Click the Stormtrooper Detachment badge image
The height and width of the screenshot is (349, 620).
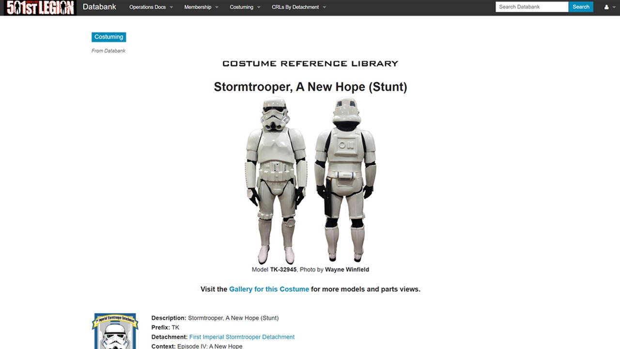coord(115,331)
